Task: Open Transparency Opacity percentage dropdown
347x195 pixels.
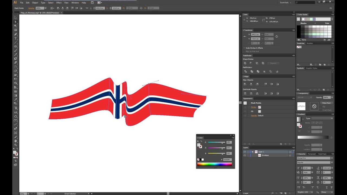Action: click(332, 97)
